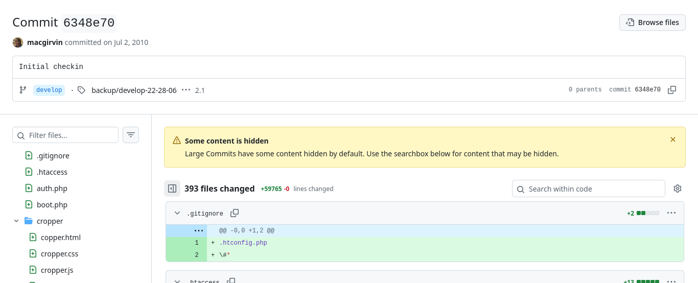Show more tags ellipsis
Viewport: 698px width, 283px height.
(186, 90)
